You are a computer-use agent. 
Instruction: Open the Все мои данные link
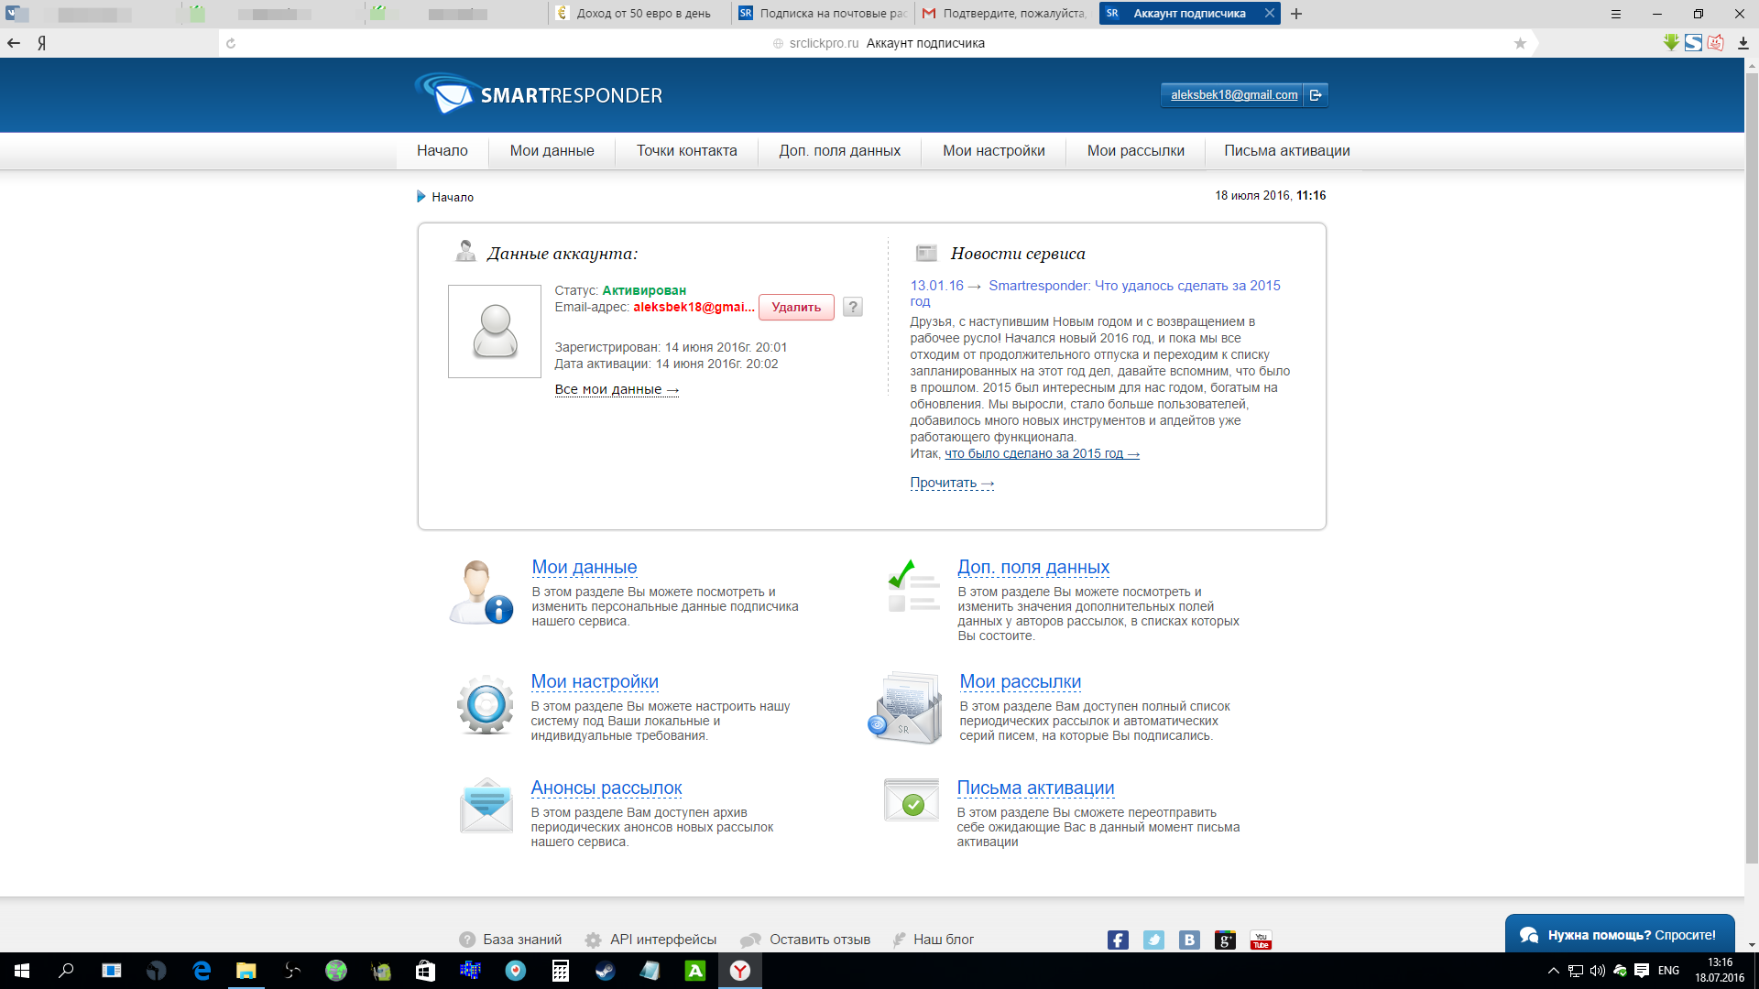617,389
